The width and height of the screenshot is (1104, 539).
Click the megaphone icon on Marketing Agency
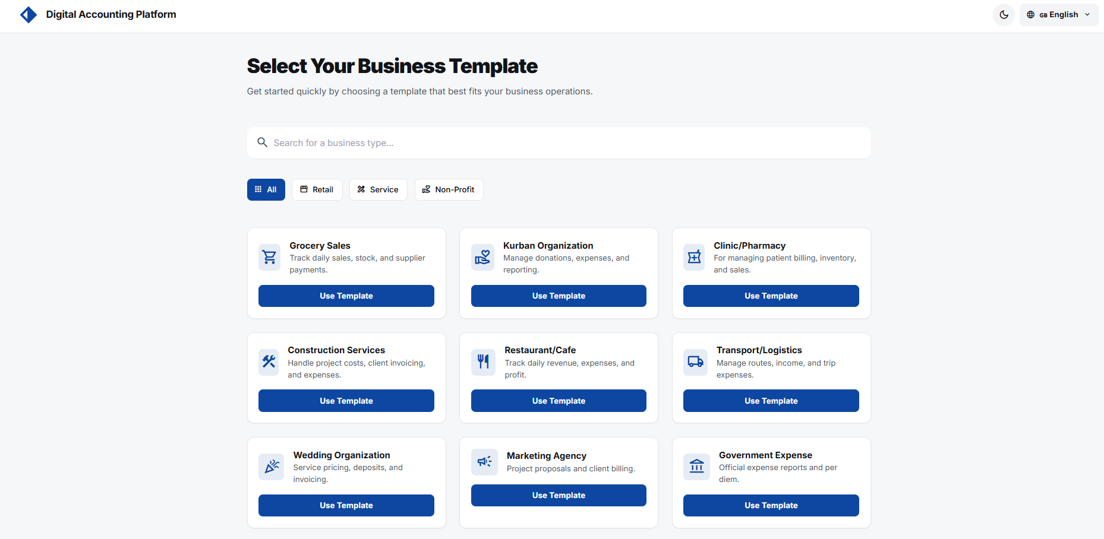(x=484, y=462)
